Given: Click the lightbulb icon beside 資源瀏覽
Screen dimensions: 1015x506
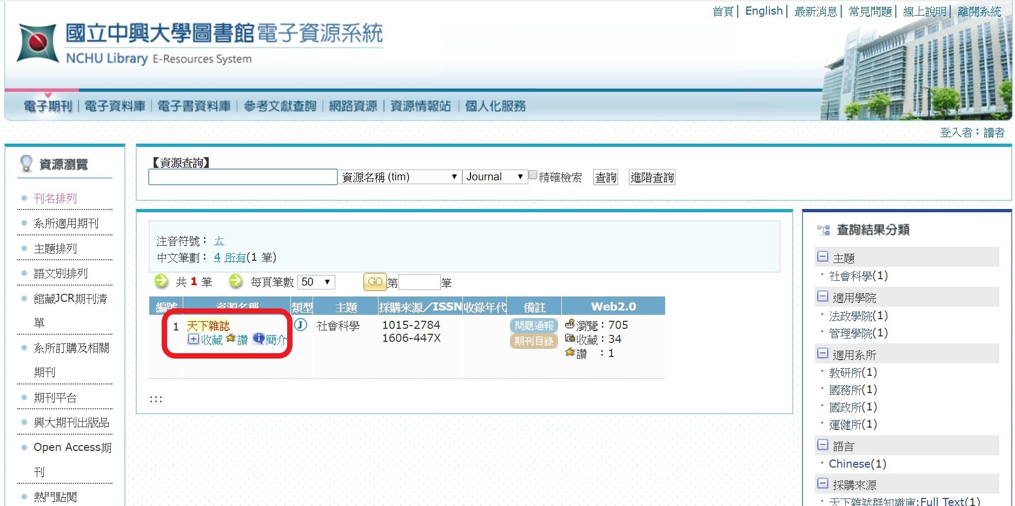Looking at the screenshot, I should click(26, 164).
